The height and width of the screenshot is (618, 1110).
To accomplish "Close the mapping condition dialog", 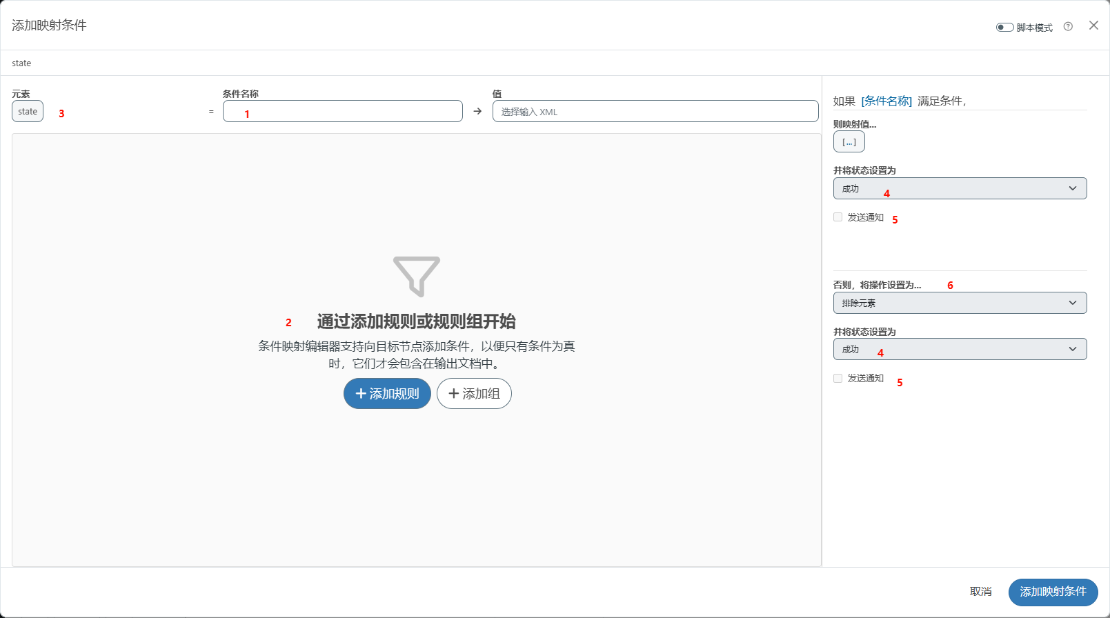I will [1093, 26].
